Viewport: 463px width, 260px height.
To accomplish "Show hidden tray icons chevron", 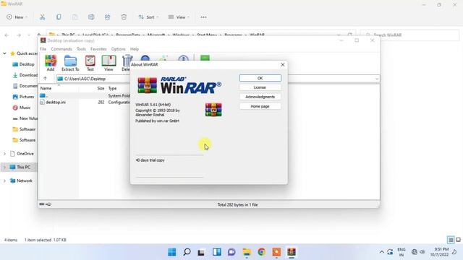I will 381,252.
